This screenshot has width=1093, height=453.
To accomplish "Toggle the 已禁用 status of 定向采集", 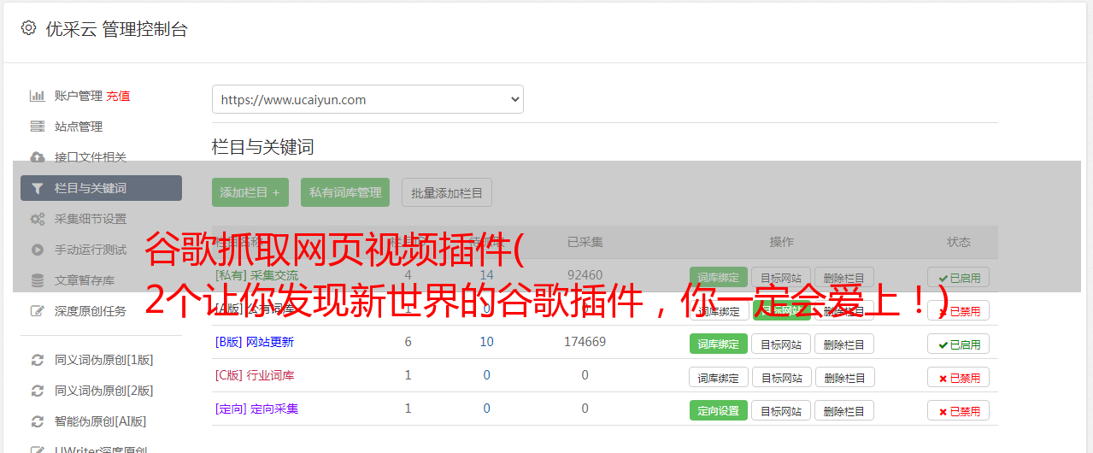I will 959,411.
